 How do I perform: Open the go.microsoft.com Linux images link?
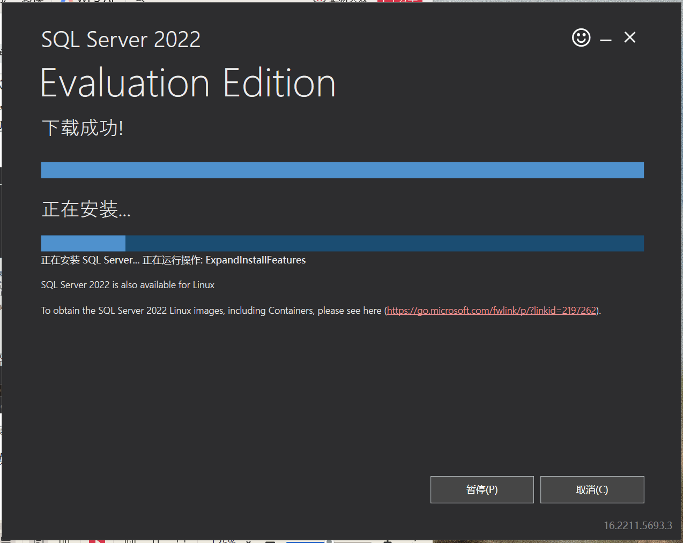coord(492,311)
